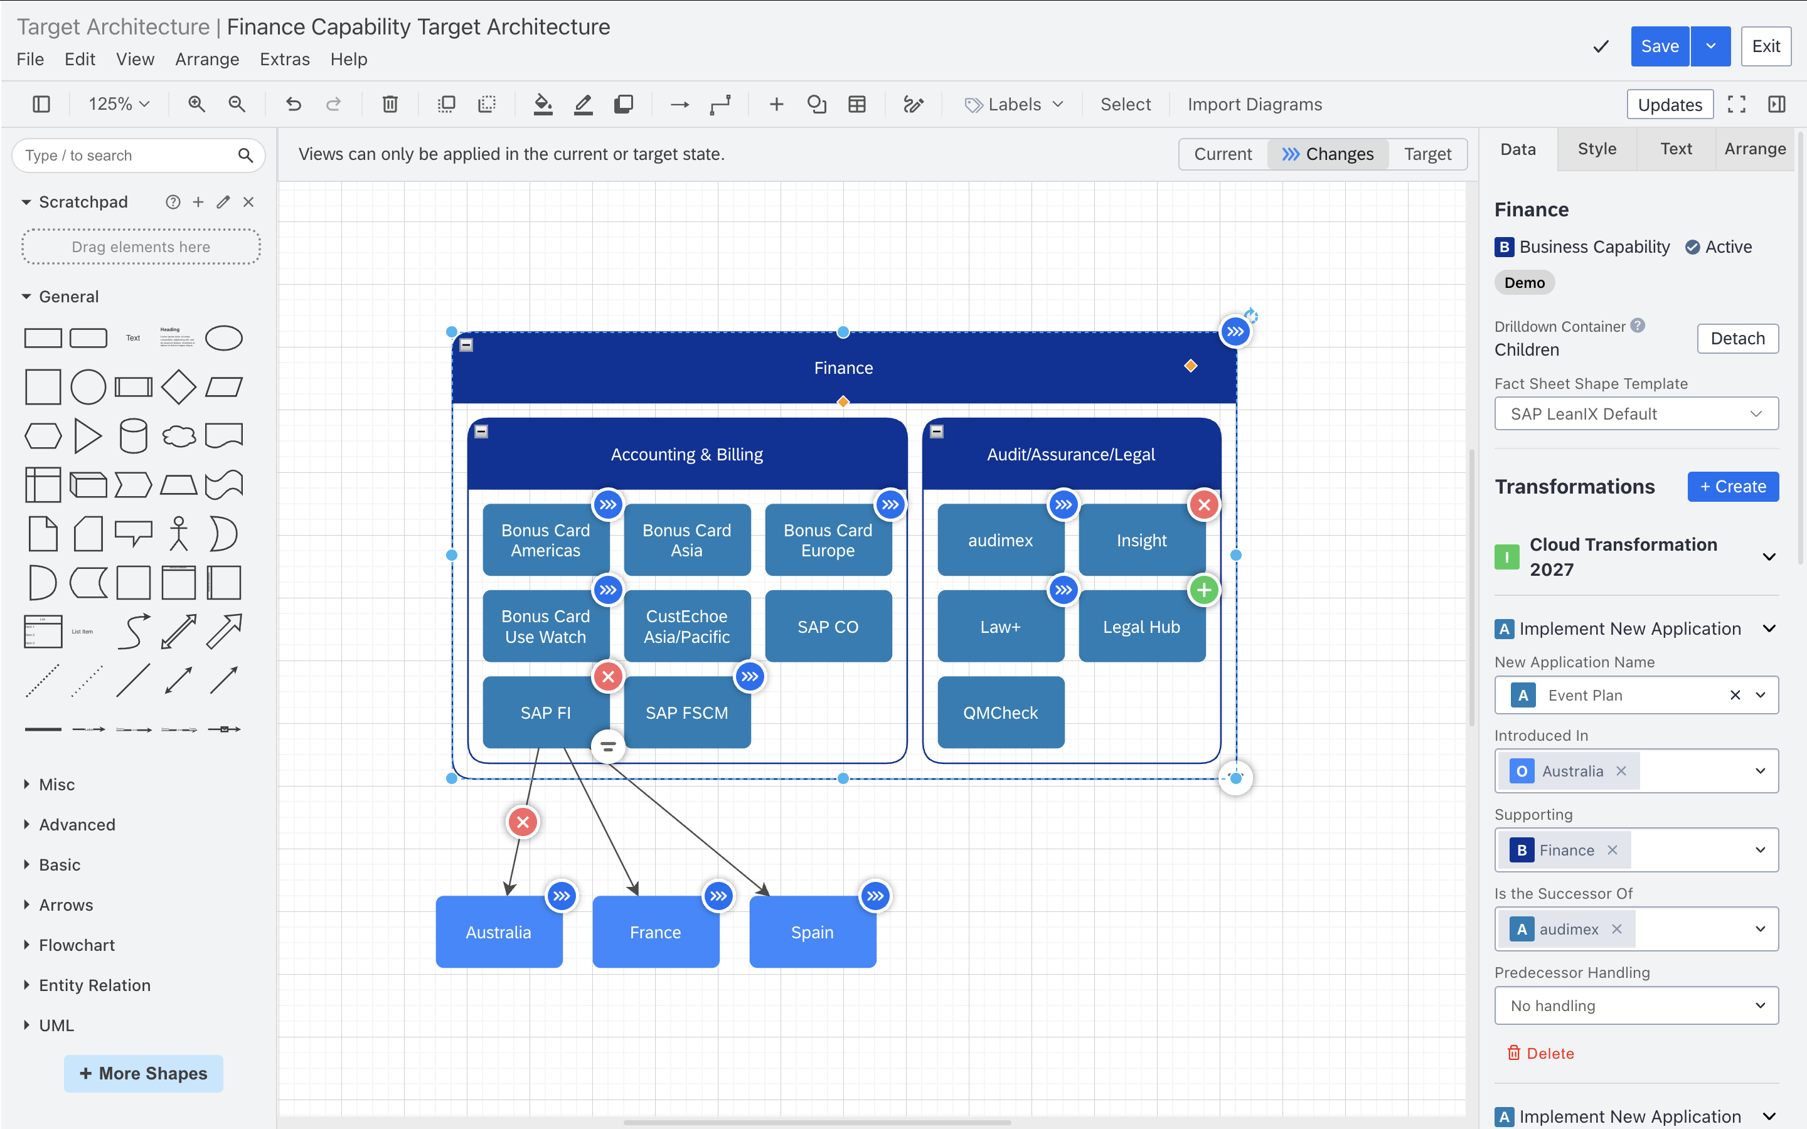Screen dimensions: 1807x1129
Task: Open the File menu
Action: point(31,59)
